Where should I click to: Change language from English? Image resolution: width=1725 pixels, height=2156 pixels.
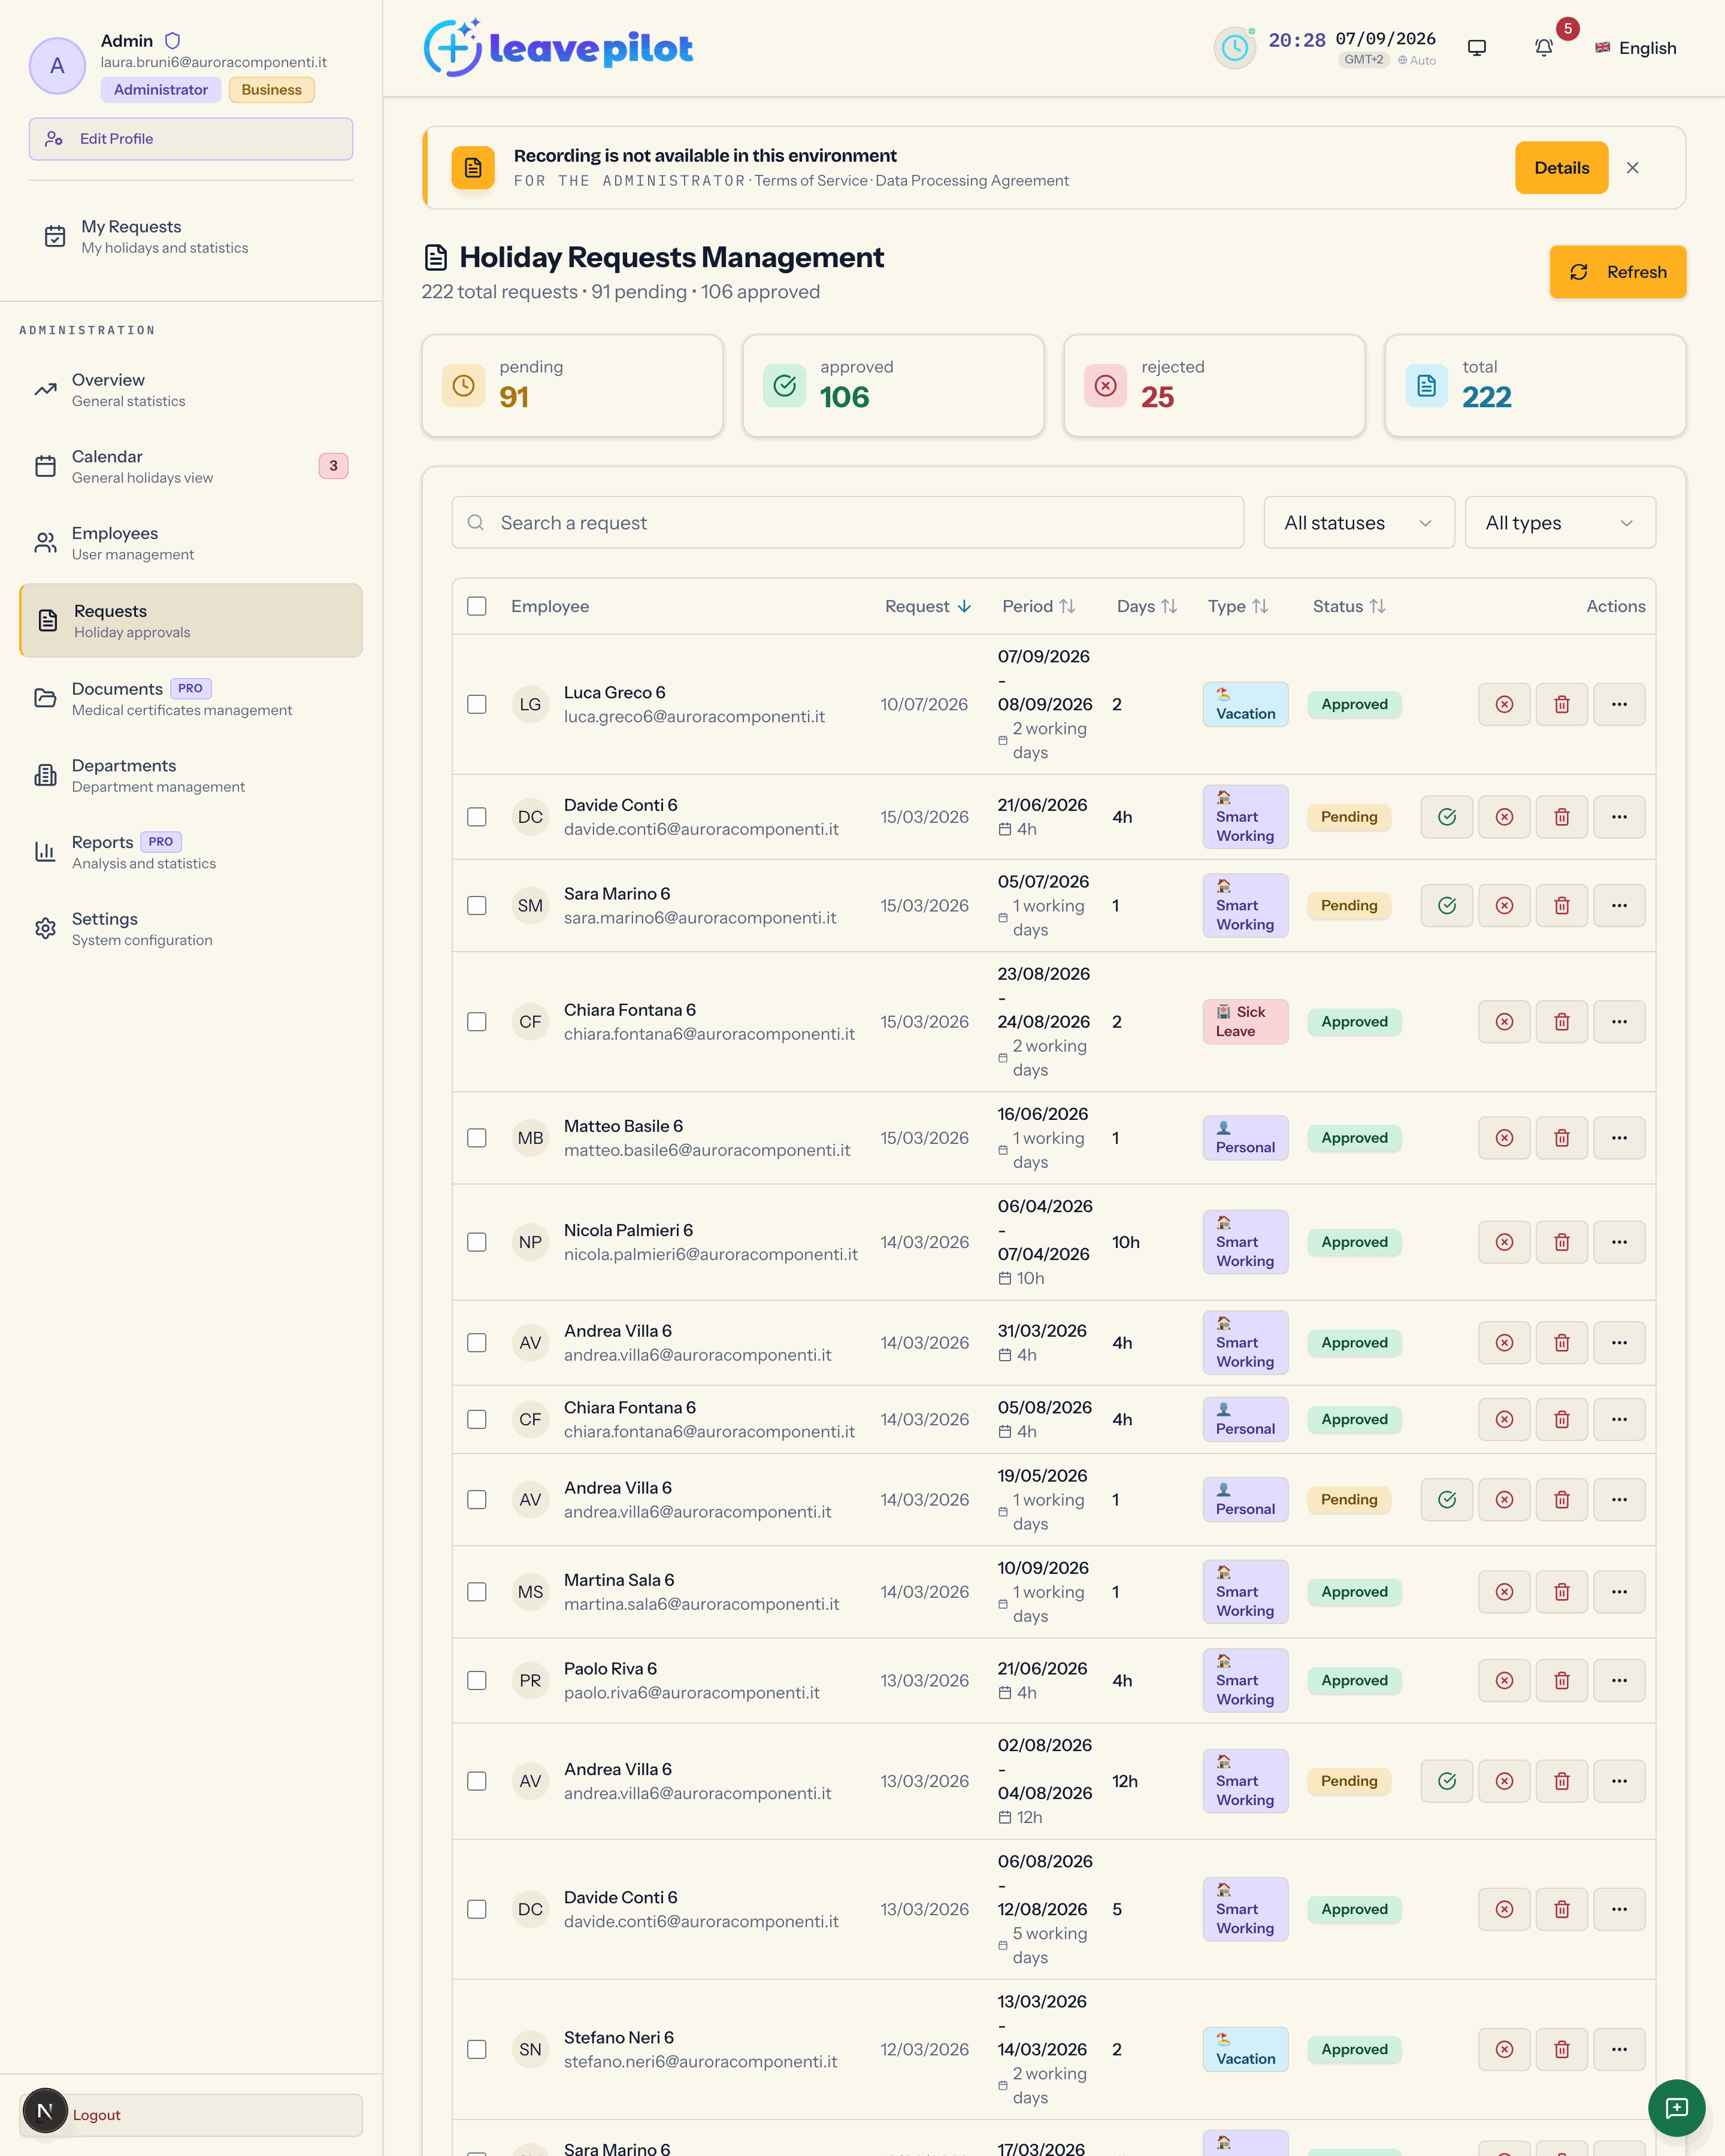point(1635,48)
